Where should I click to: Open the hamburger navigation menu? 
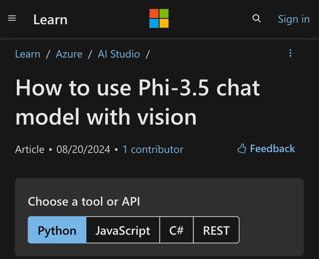click(x=12, y=18)
